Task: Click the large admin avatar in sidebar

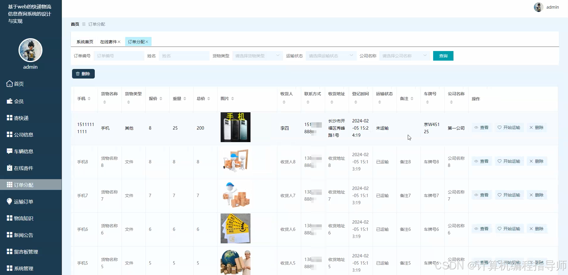Action: click(x=30, y=50)
